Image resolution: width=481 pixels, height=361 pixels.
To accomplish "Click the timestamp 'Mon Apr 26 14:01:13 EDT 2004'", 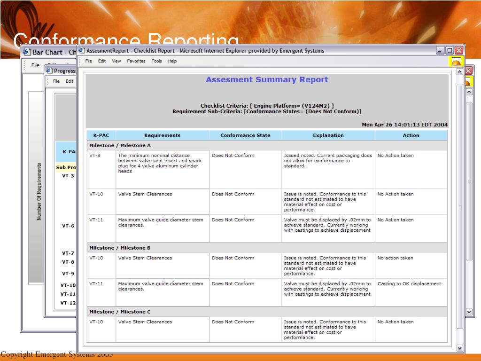I will [404, 125].
